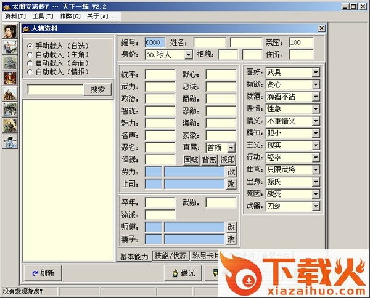Open the 关于[A]... menu

click(x=102, y=16)
